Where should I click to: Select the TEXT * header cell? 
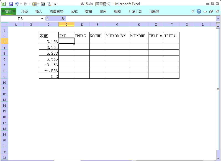pyautogui.click(x=156, y=35)
